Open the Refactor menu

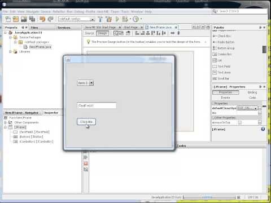[x=59, y=11]
